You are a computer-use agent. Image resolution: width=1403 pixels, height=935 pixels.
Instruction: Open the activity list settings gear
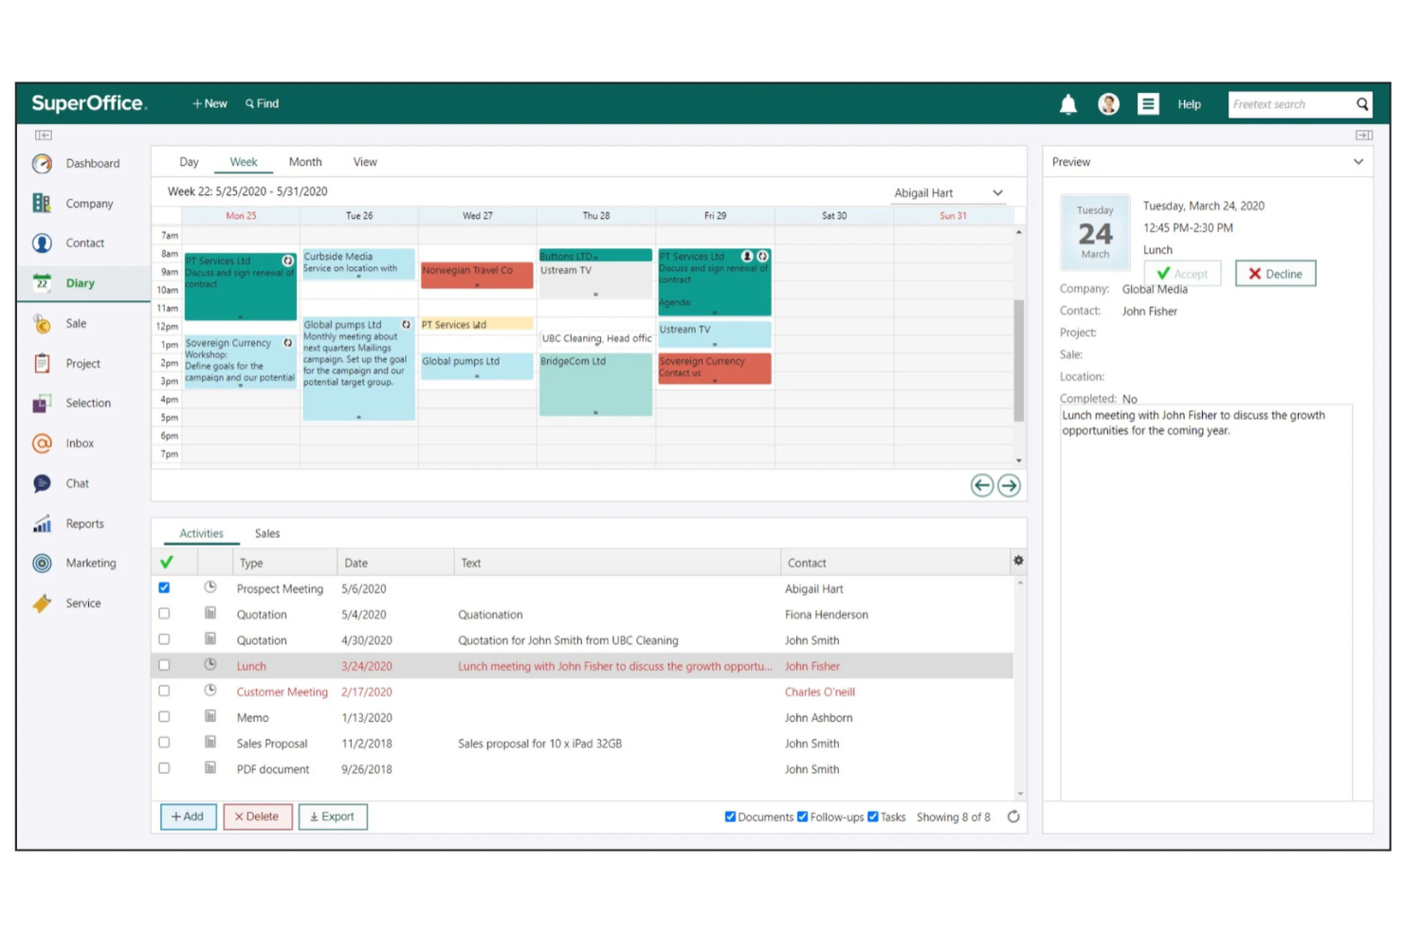[1018, 561]
